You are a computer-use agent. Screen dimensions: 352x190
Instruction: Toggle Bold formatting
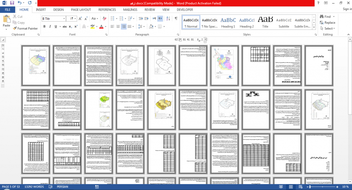click(44, 26)
